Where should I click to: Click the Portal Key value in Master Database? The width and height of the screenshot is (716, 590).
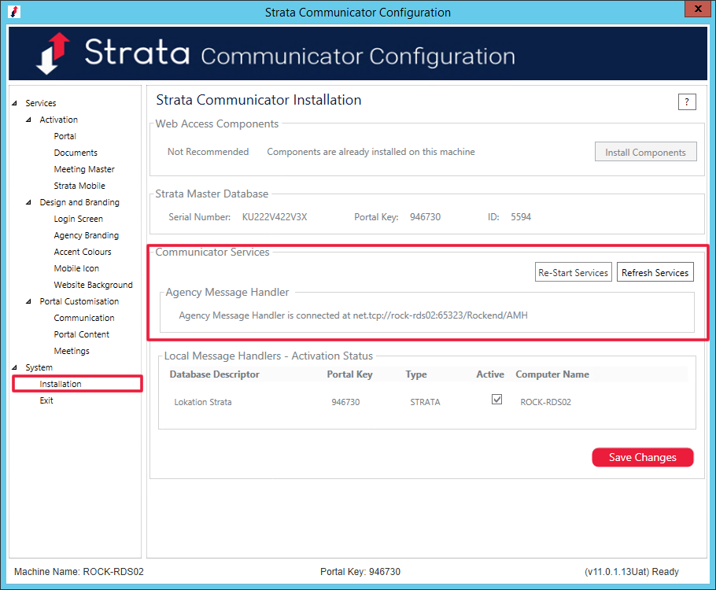tap(425, 217)
